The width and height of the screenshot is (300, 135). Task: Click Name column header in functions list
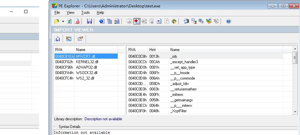coord(225,50)
